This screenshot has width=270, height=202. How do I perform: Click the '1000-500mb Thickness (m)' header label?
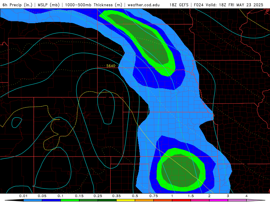pyautogui.click(x=93, y=5)
